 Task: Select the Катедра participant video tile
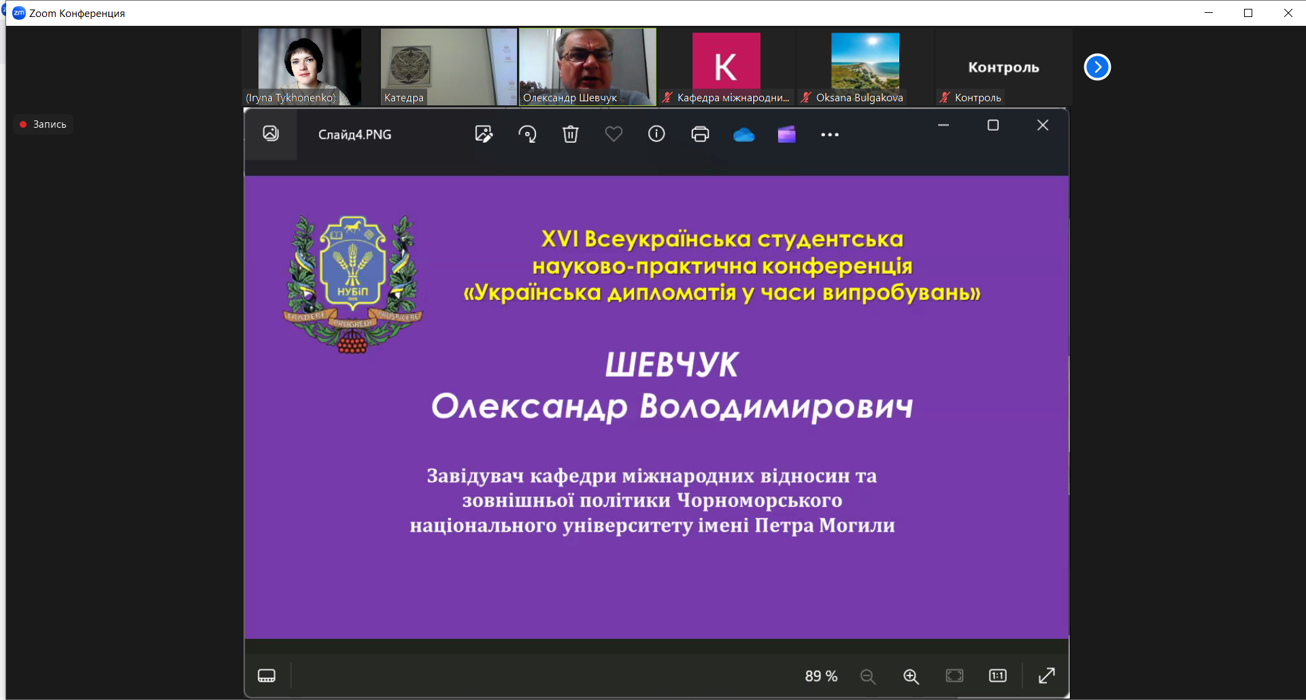pos(449,67)
